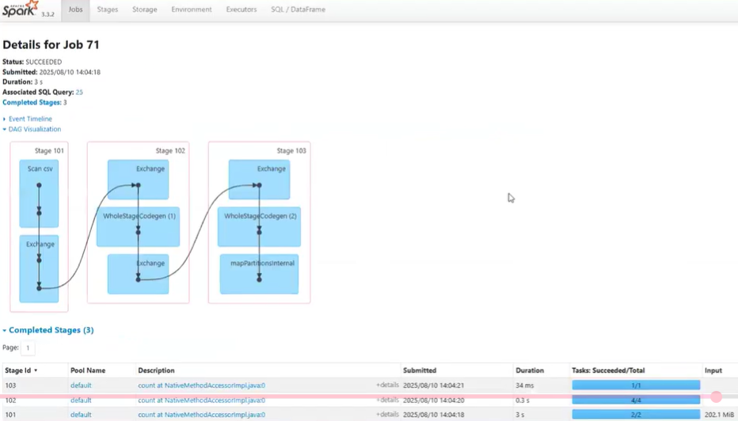The image size is (738, 421).
Task: Follow the Completed Stages link under Duration
Action: (x=32, y=102)
